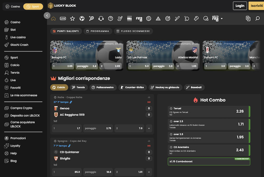Bet on Atletico Madrid win at 1.65
The height and width of the screenshot is (177, 264).
click(187, 66)
